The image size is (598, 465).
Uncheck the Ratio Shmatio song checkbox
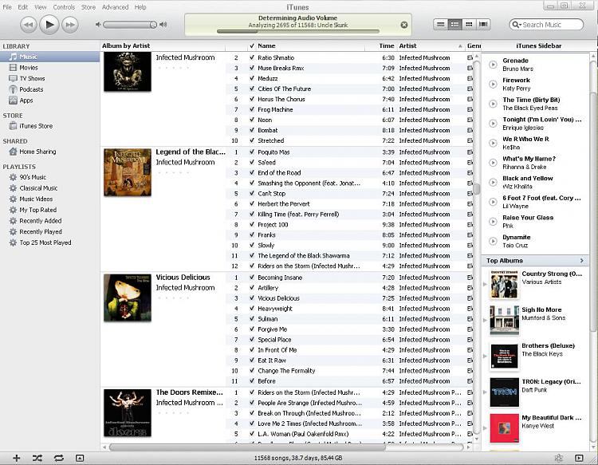click(252, 57)
